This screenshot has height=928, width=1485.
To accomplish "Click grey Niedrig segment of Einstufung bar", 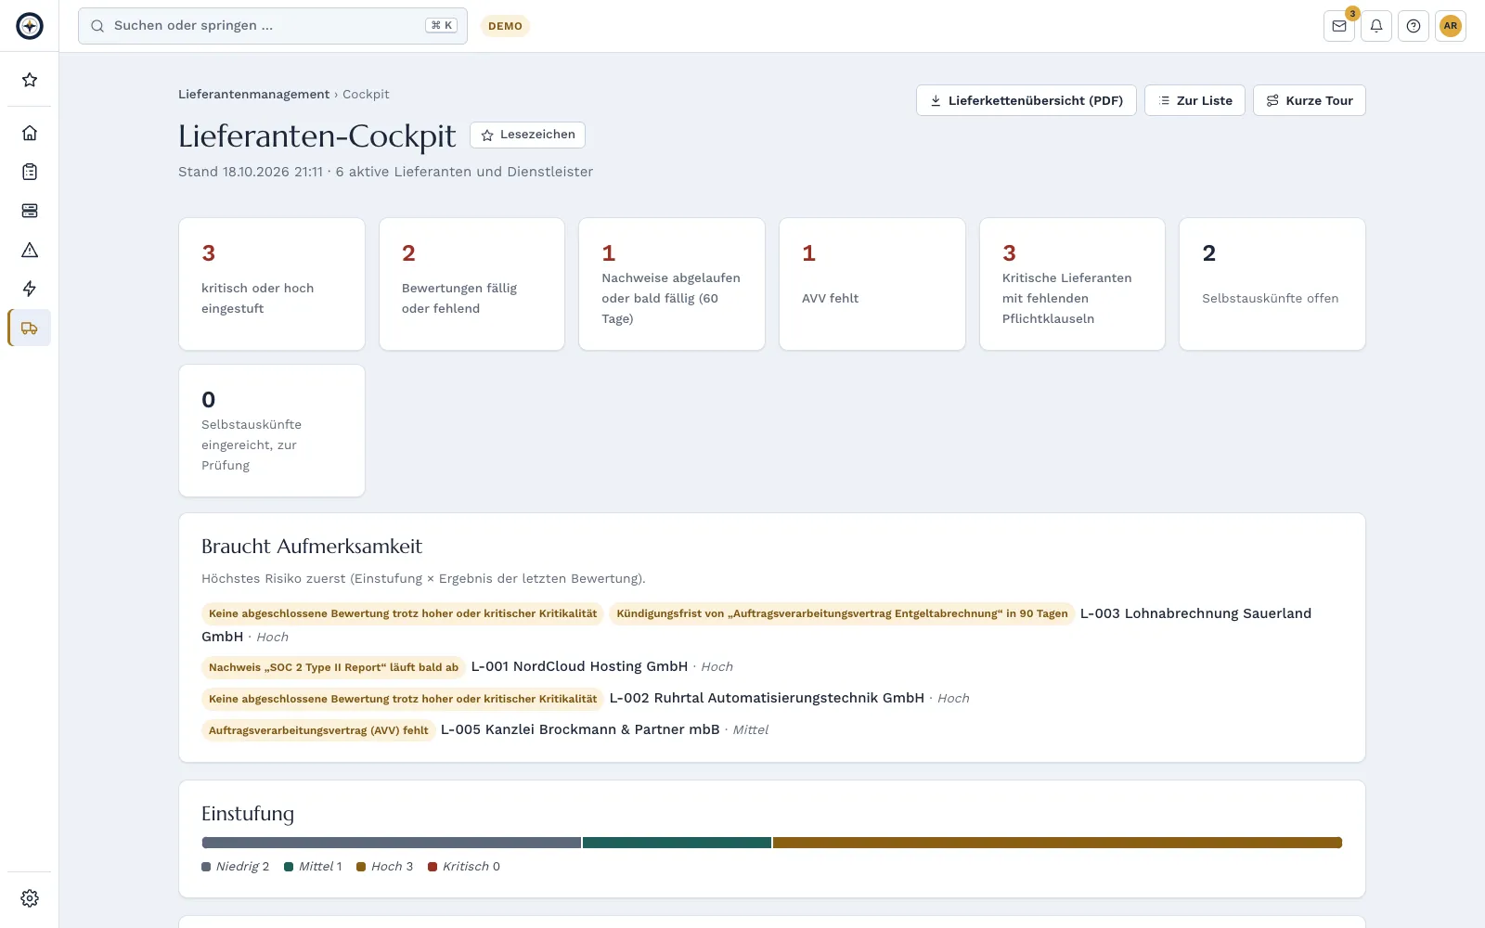I will [392, 843].
